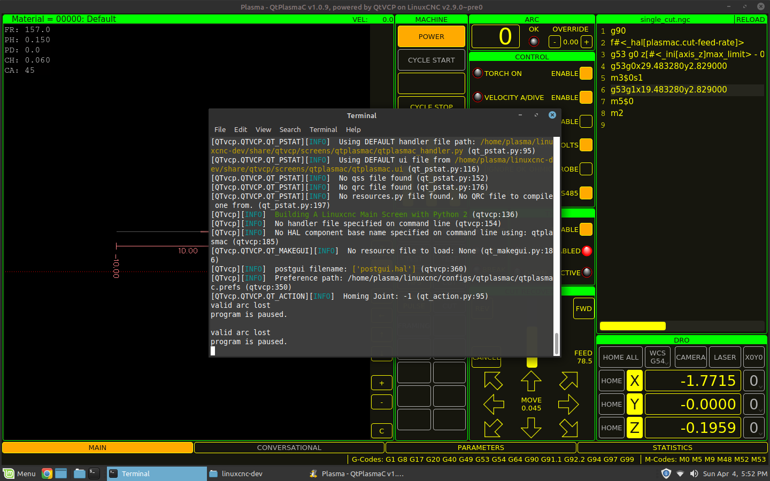Screen dimensions: 770x481
Task: Zoom in preview with plus button
Action: 381,383
